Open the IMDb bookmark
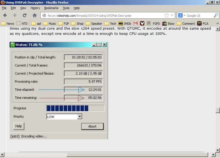The image size is (220, 158). tap(125, 24)
